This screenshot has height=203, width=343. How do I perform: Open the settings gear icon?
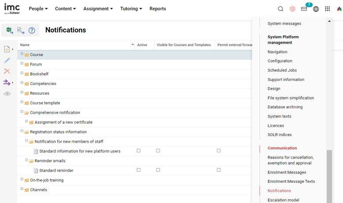[x=292, y=9]
